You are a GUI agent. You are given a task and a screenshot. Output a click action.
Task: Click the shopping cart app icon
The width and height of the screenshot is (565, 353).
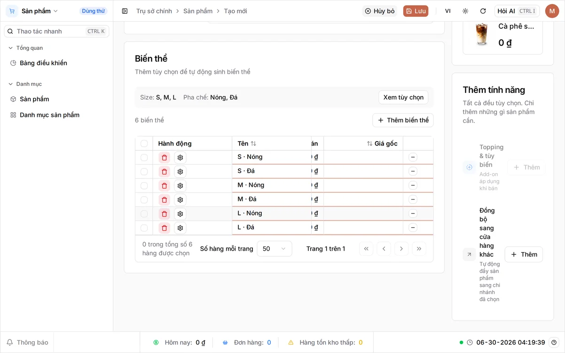[x=12, y=11]
